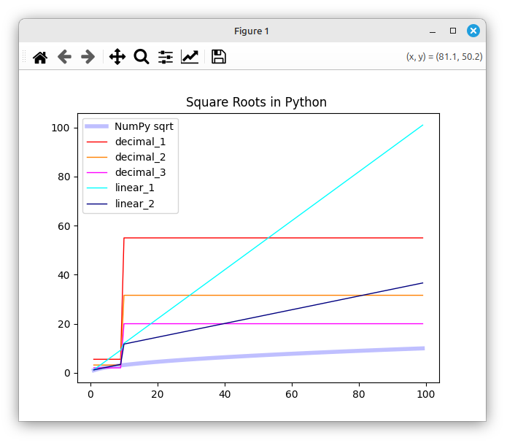This screenshot has width=507, height=443.
Task: Click the red decimal_1 line swatch in legend
Action: point(98,142)
